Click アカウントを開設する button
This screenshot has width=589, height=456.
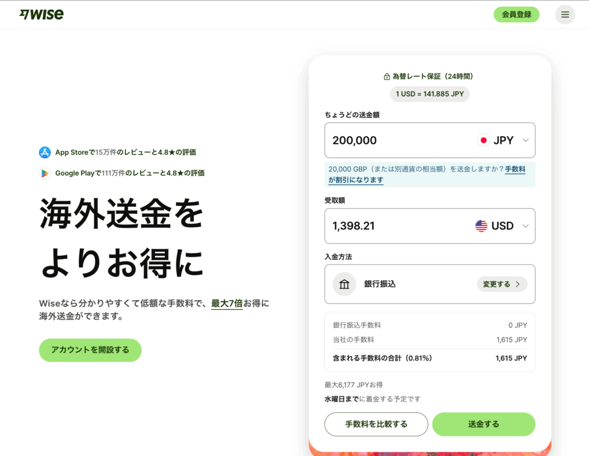90,350
